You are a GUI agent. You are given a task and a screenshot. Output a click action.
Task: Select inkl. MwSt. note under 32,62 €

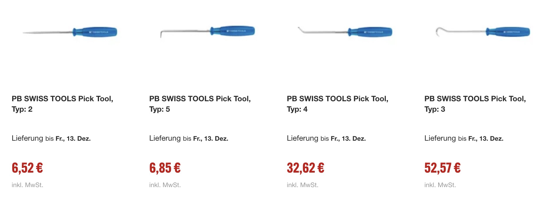click(x=303, y=185)
